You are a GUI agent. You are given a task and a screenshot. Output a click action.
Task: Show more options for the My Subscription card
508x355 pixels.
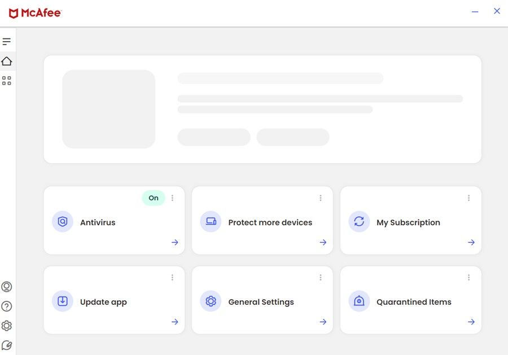click(468, 198)
